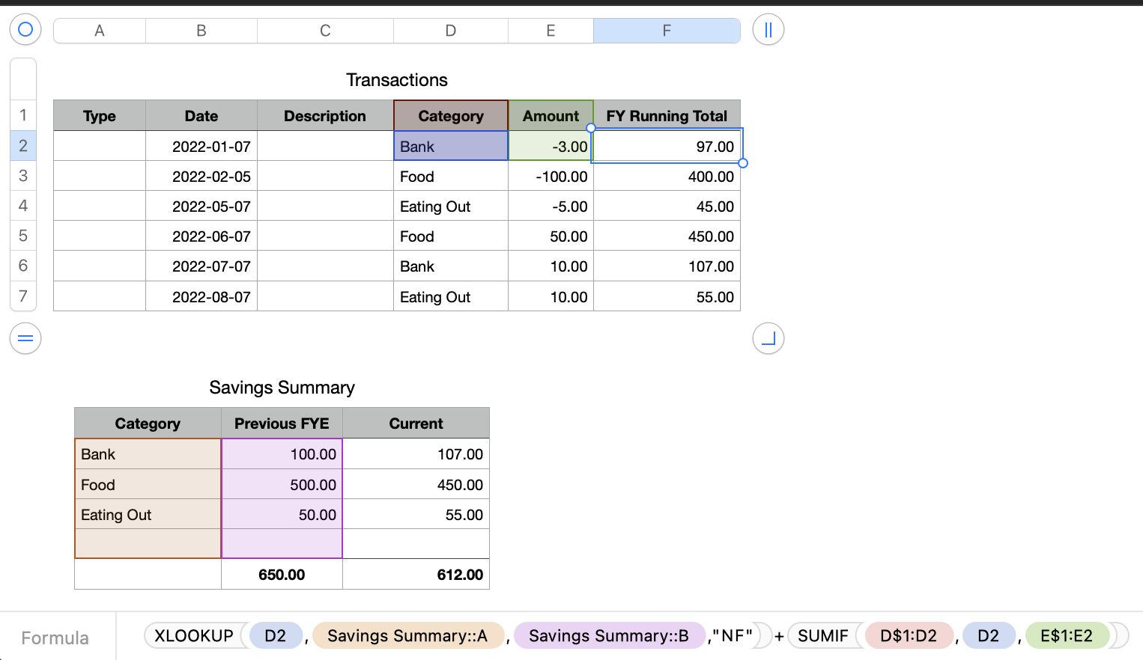Select the -5.00 amount cell
This screenshot has height=660, width=1143.
tap(551, 206)
